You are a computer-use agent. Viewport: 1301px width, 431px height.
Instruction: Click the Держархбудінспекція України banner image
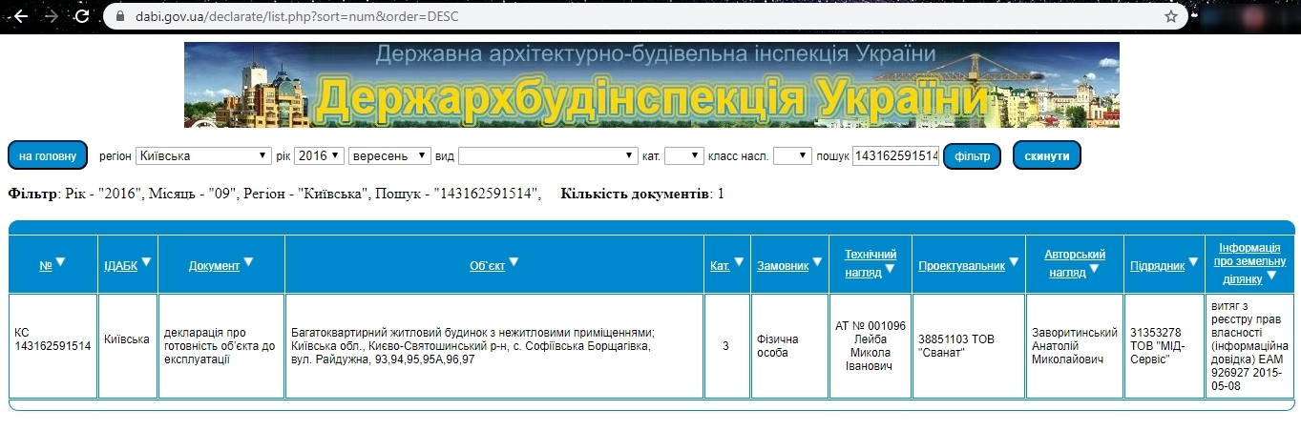[651, 85]
